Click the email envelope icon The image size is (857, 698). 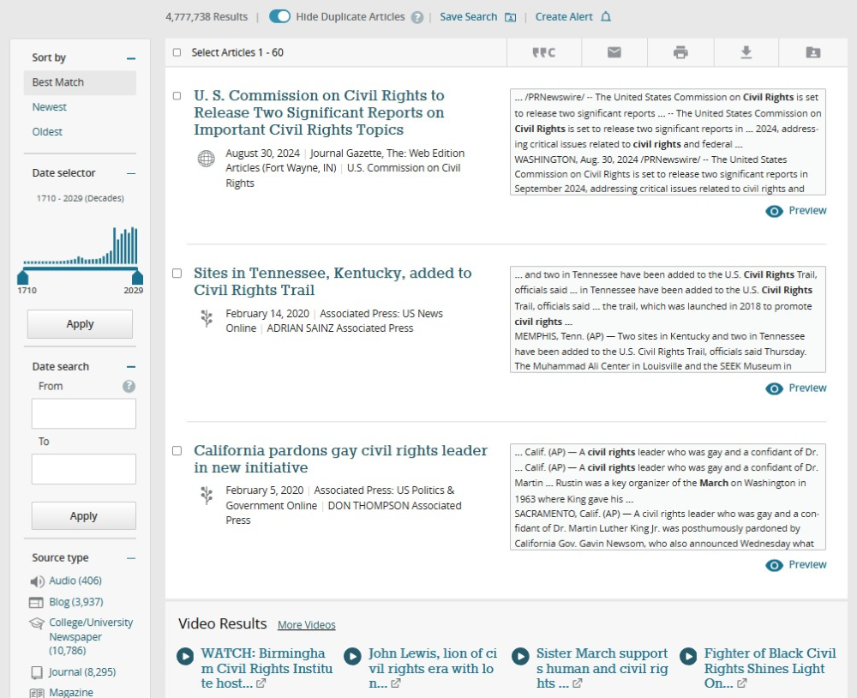pos(614,52)
